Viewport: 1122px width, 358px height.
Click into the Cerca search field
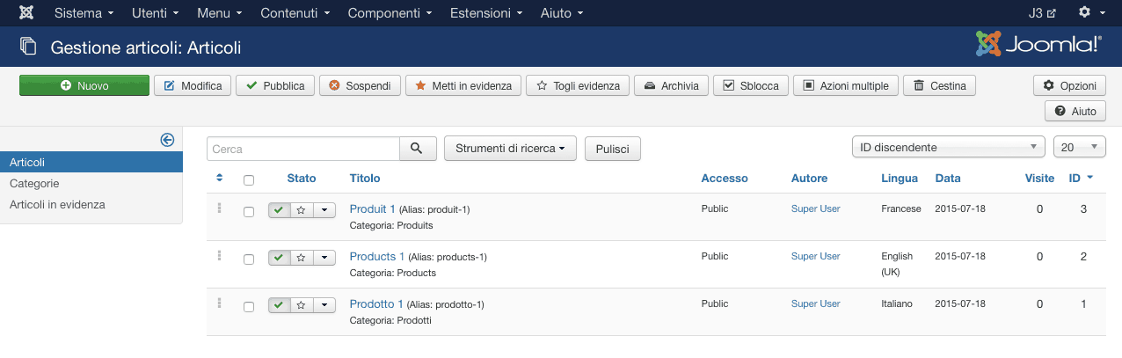(303, 149)
